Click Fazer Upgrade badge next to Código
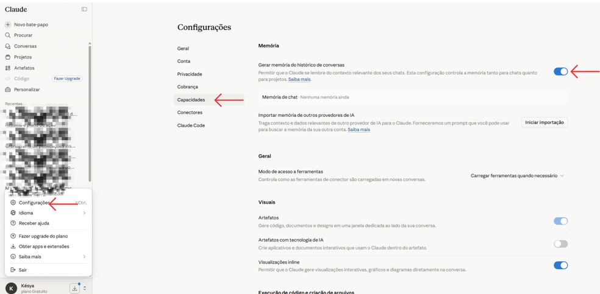Viewport: 600px width, 294px height. [67, 79]
